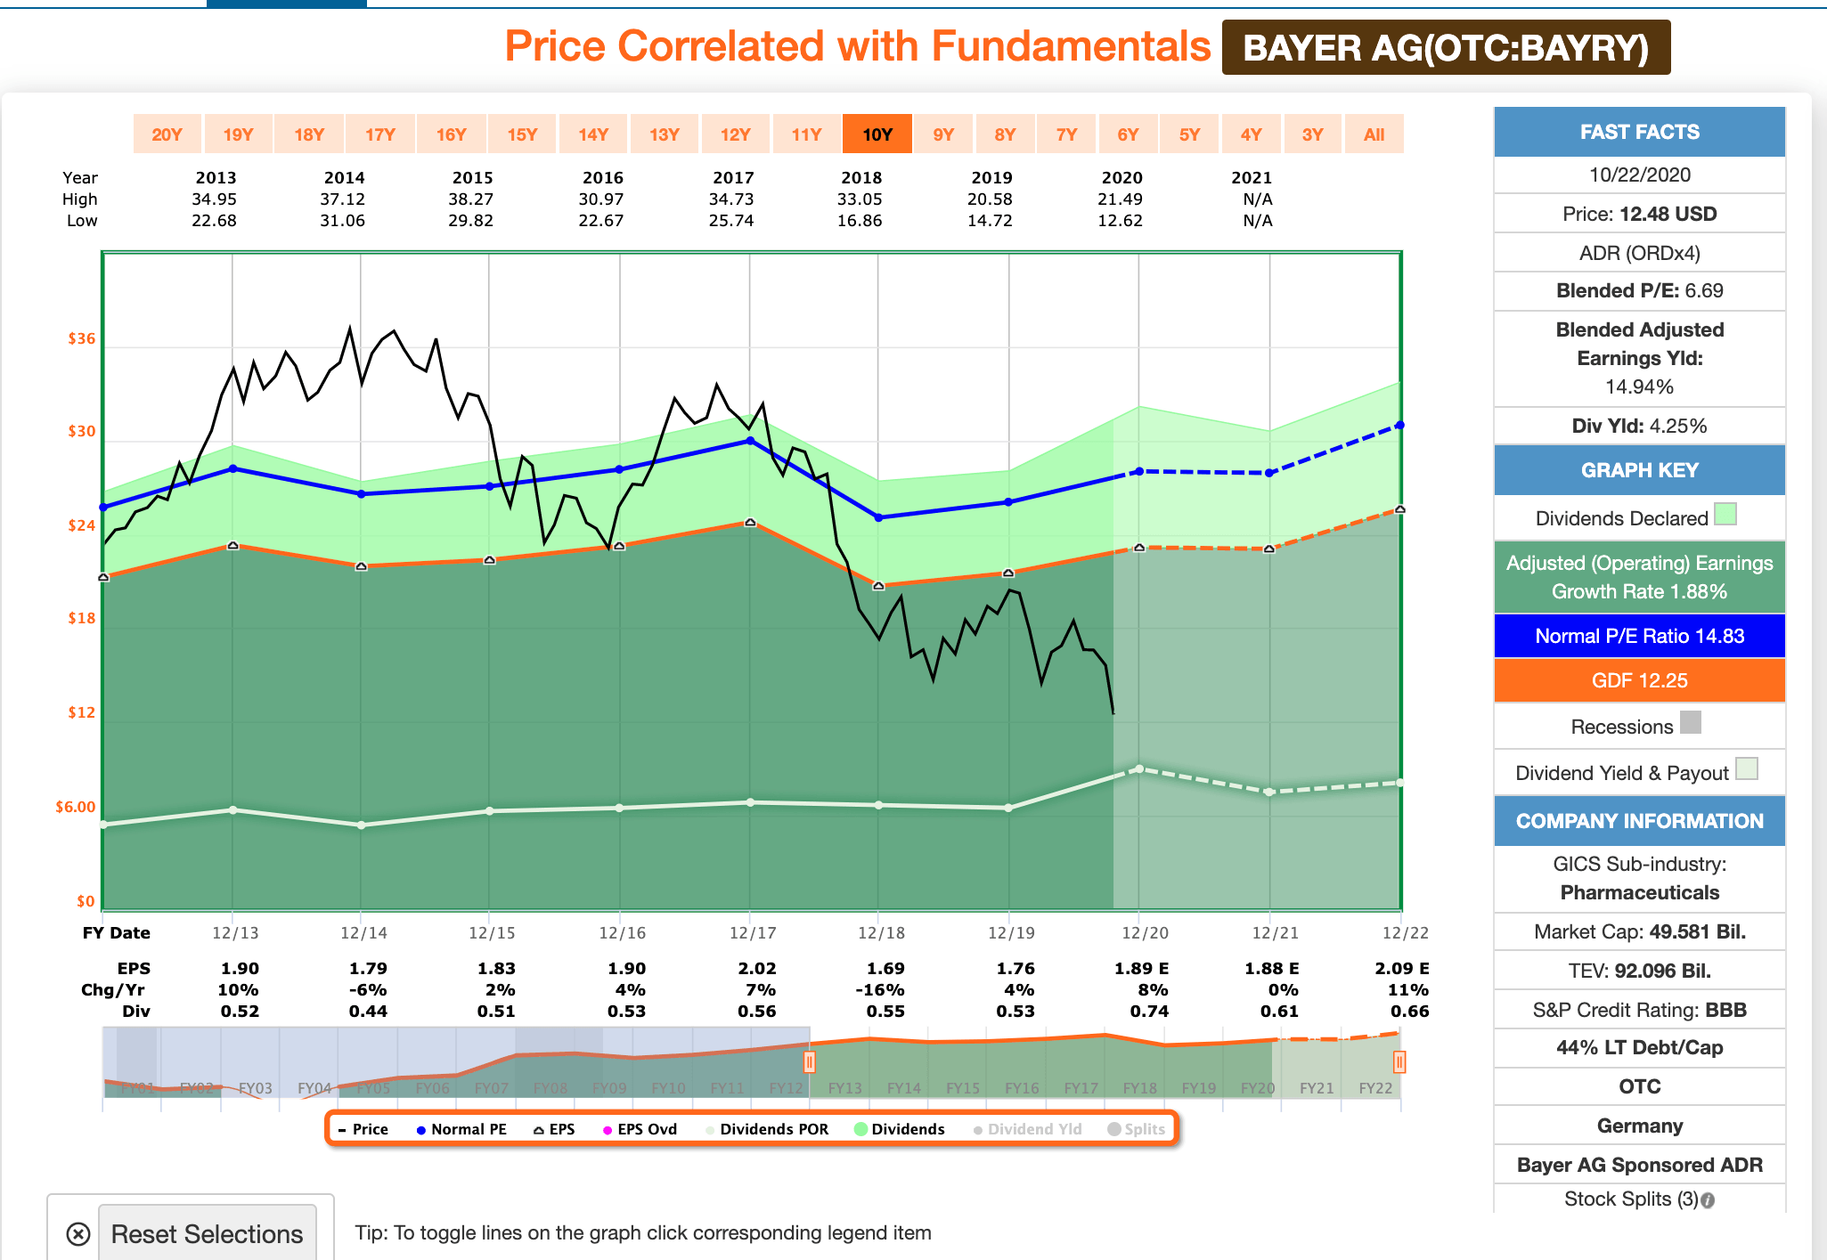Click the Dividends green dot legend icon
The width and height of the screenshot is (1827, 1260).
(x=859, y=1129)
